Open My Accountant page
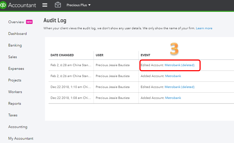The height and width of the screenshot is (143, 234). (21, 138)
